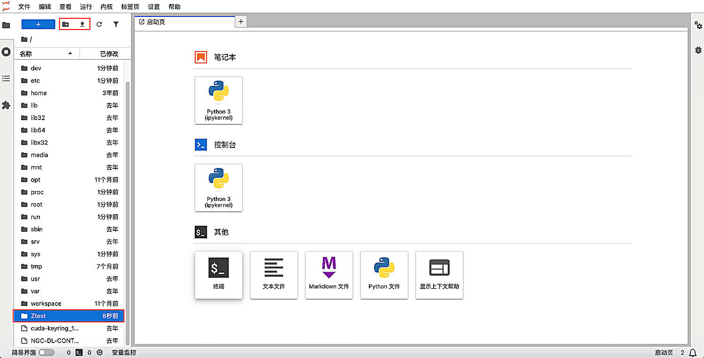Screen dimensions: 704x358
Task: Click the notification bell in status bar
Action: [x=693, y=353]
